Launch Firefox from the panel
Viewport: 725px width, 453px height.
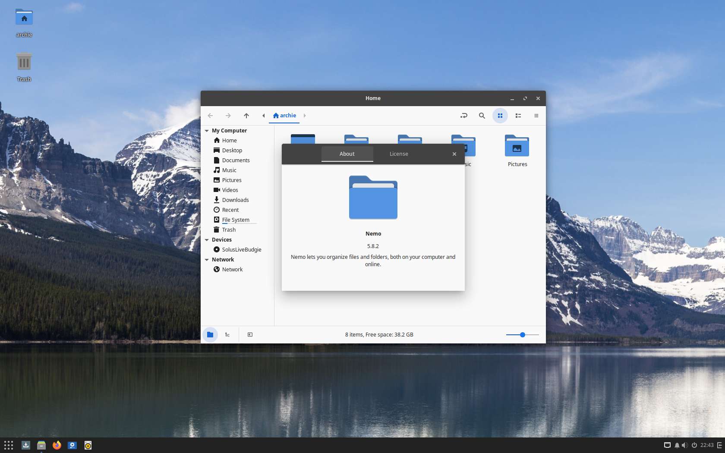[57, 445]
